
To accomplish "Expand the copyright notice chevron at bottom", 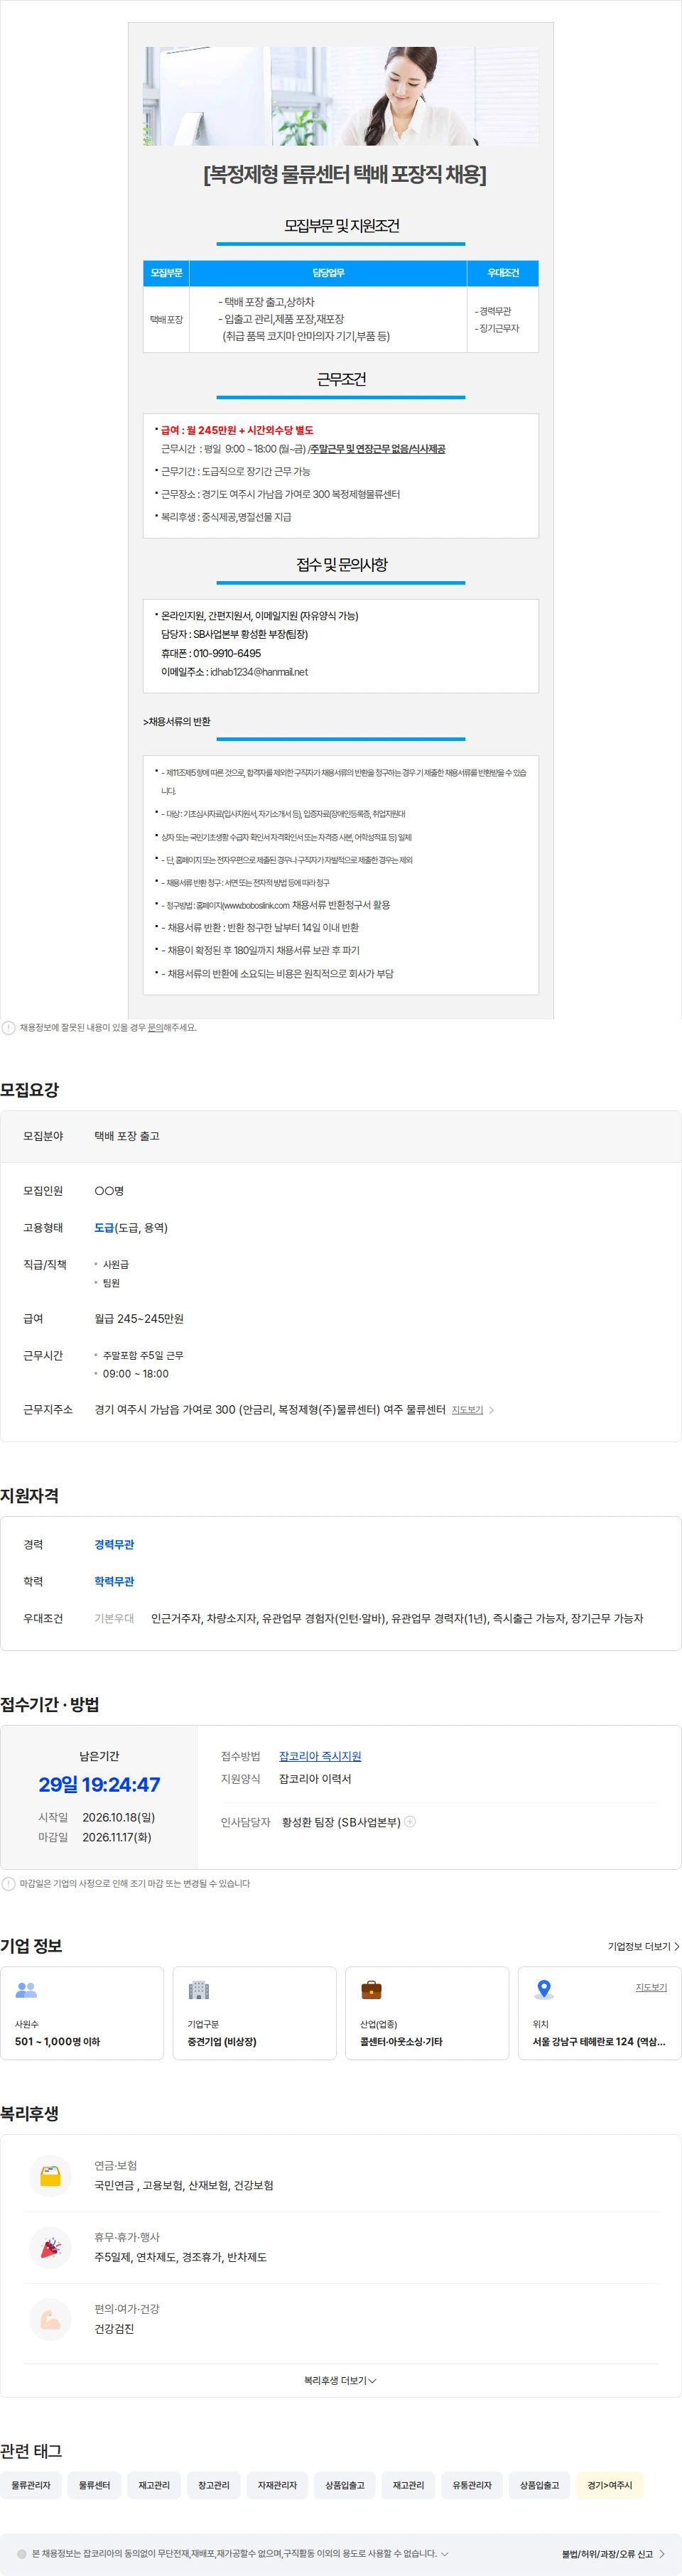I will tap(445, 2553).
